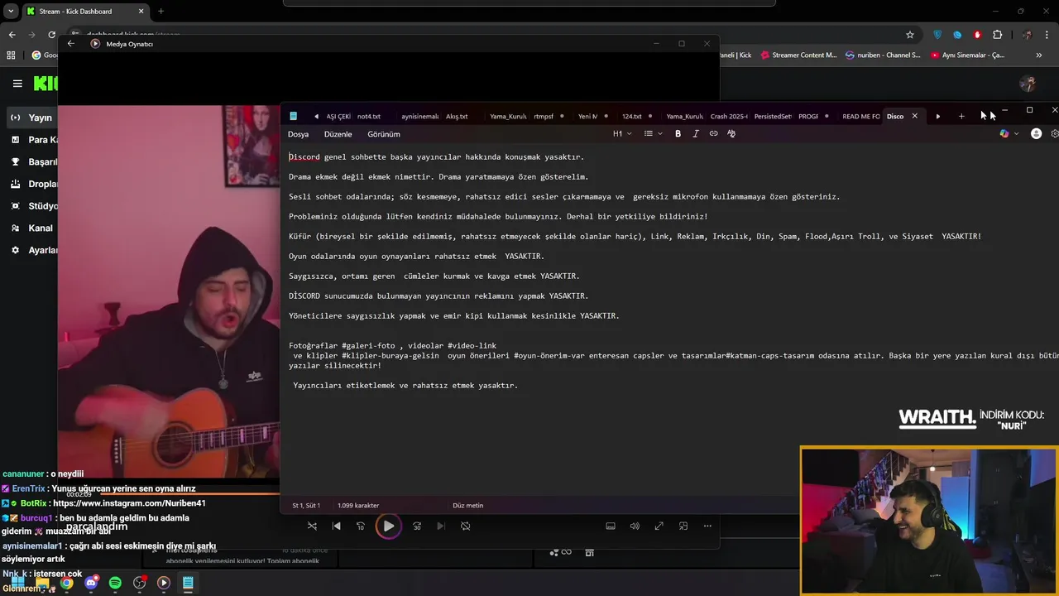Skip back 10 seconds in Media Player
1059x596 pixels.
[361, 526]
